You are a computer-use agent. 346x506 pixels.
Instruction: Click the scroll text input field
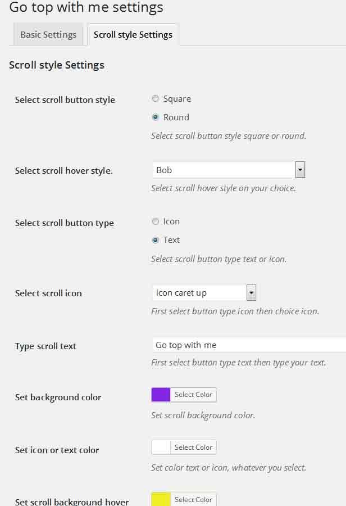pos(248,345)
